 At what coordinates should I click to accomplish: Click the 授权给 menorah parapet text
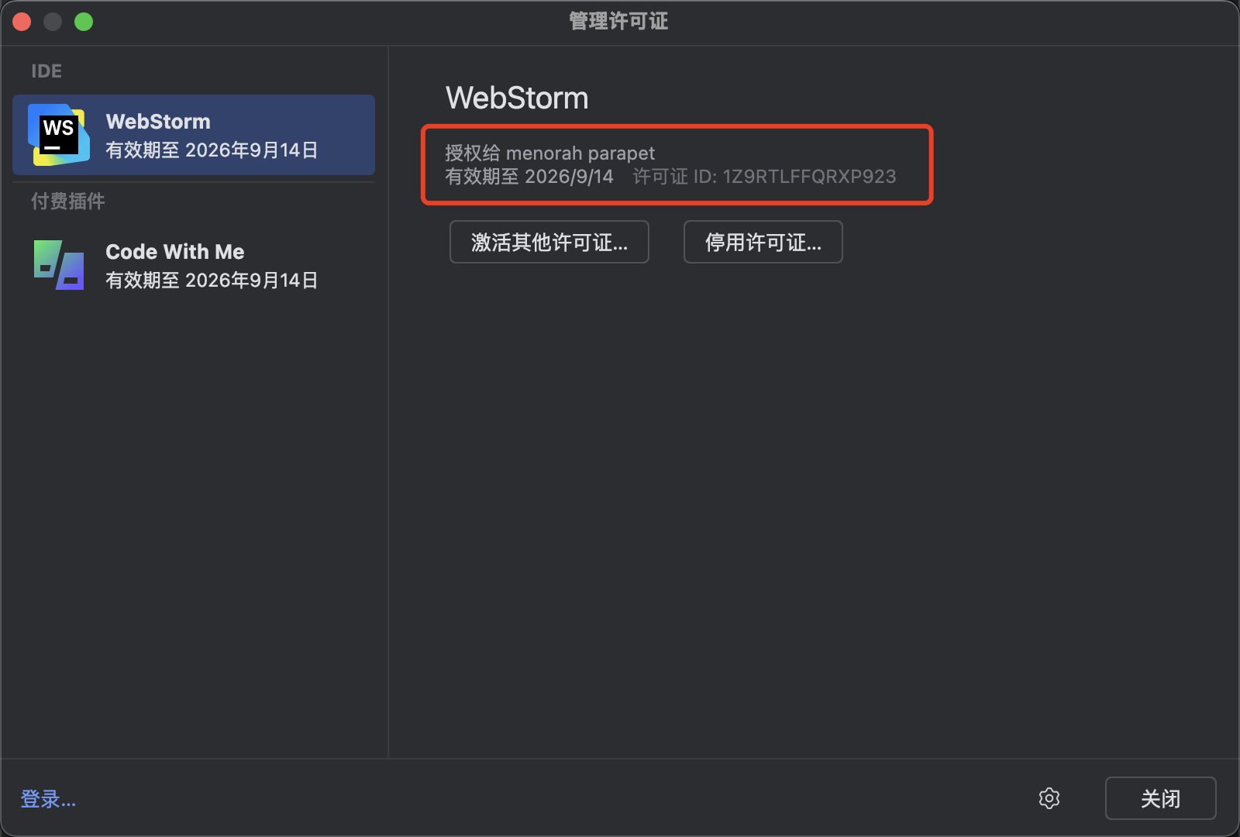coord(550,153)
